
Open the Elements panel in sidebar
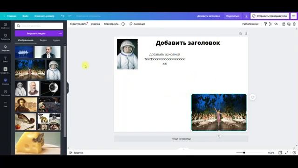(5, 37)
